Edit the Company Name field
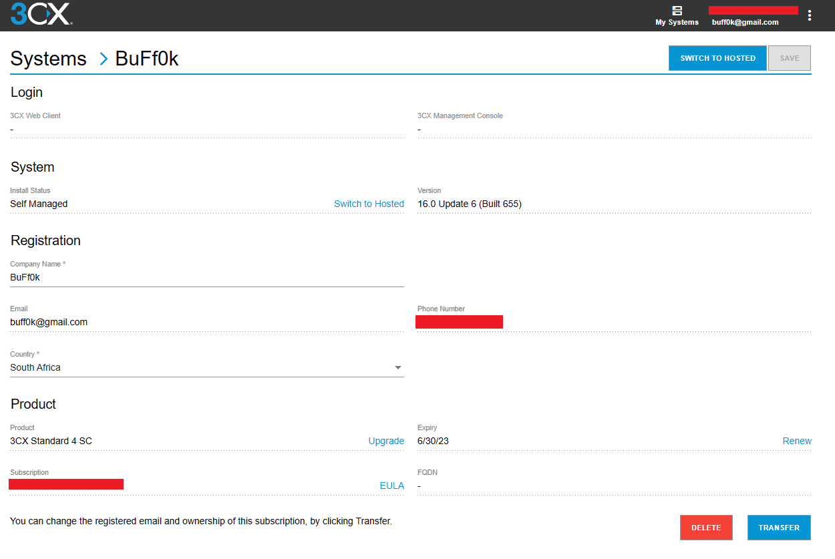 (207, 277)
